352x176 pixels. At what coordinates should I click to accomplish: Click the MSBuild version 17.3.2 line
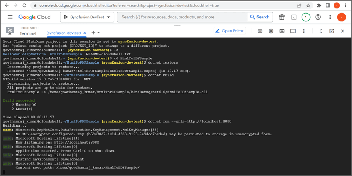pyautogui.click(x=47, y=79)
